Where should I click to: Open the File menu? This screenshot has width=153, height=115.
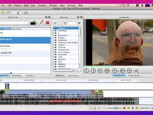click(3, 5)
